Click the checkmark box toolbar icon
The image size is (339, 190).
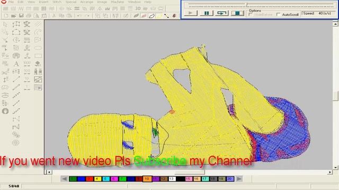(126, 16)
